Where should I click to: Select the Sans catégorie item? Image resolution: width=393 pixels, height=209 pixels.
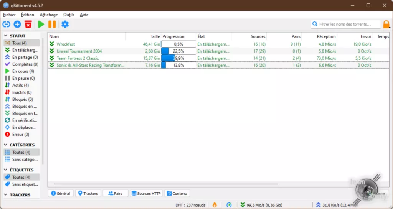pyautogui.click(x=21, y=159)
